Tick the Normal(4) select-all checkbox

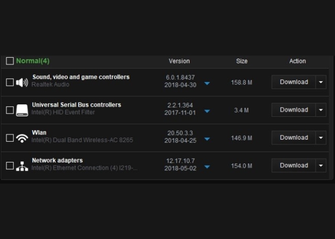pyautogui.click(x=10, y=61)
